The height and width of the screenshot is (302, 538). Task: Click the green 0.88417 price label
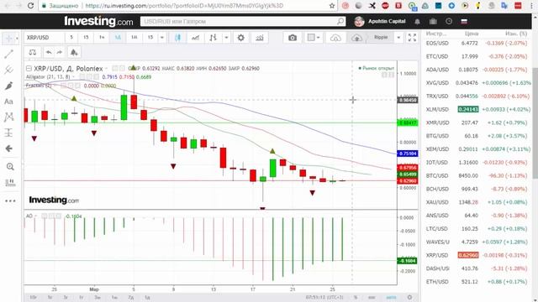(408, 122)
